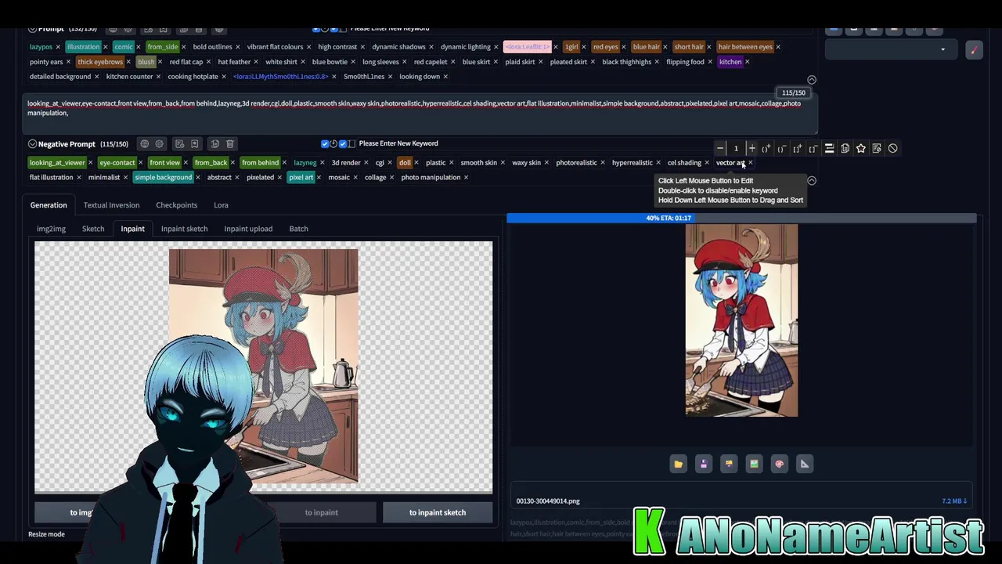Image resolution: width=1002 pixels, height=564 pixels.
Task: Click the negative prompt history icon
Action: [x=179, y=144]
